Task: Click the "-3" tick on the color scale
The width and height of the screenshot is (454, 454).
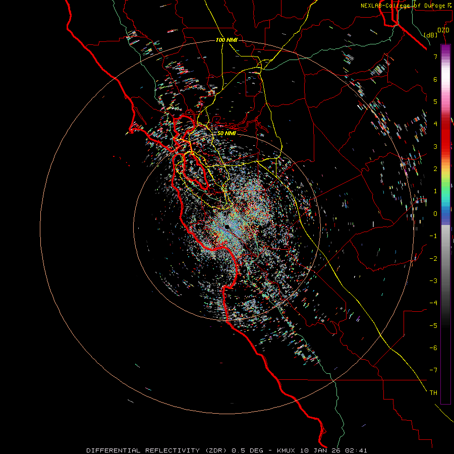Action: click(x=433, y=281)
